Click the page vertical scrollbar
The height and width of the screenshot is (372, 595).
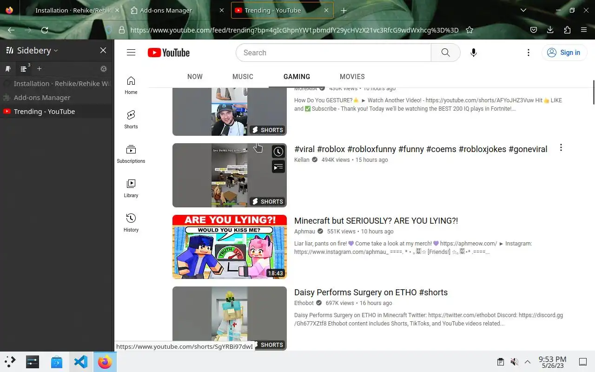(x=594, y=93)
